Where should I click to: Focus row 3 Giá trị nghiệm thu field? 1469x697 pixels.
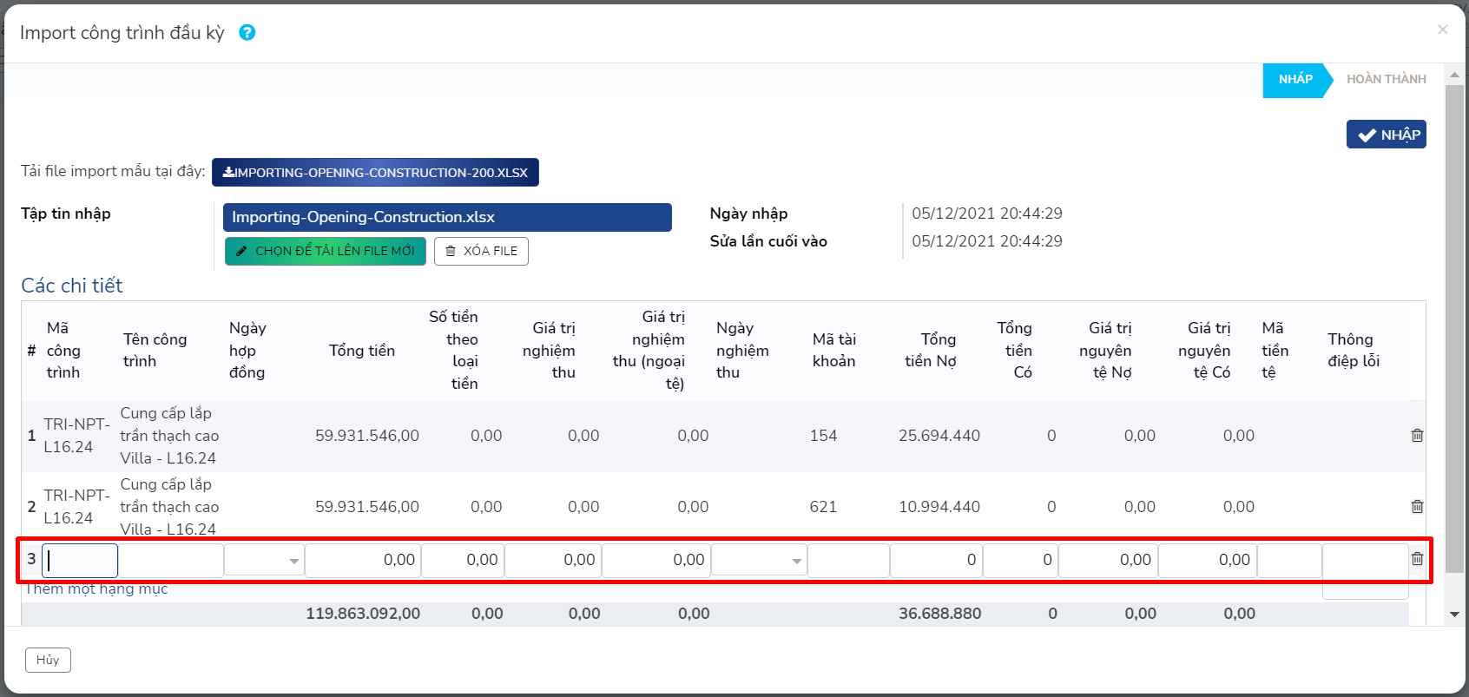553,561
